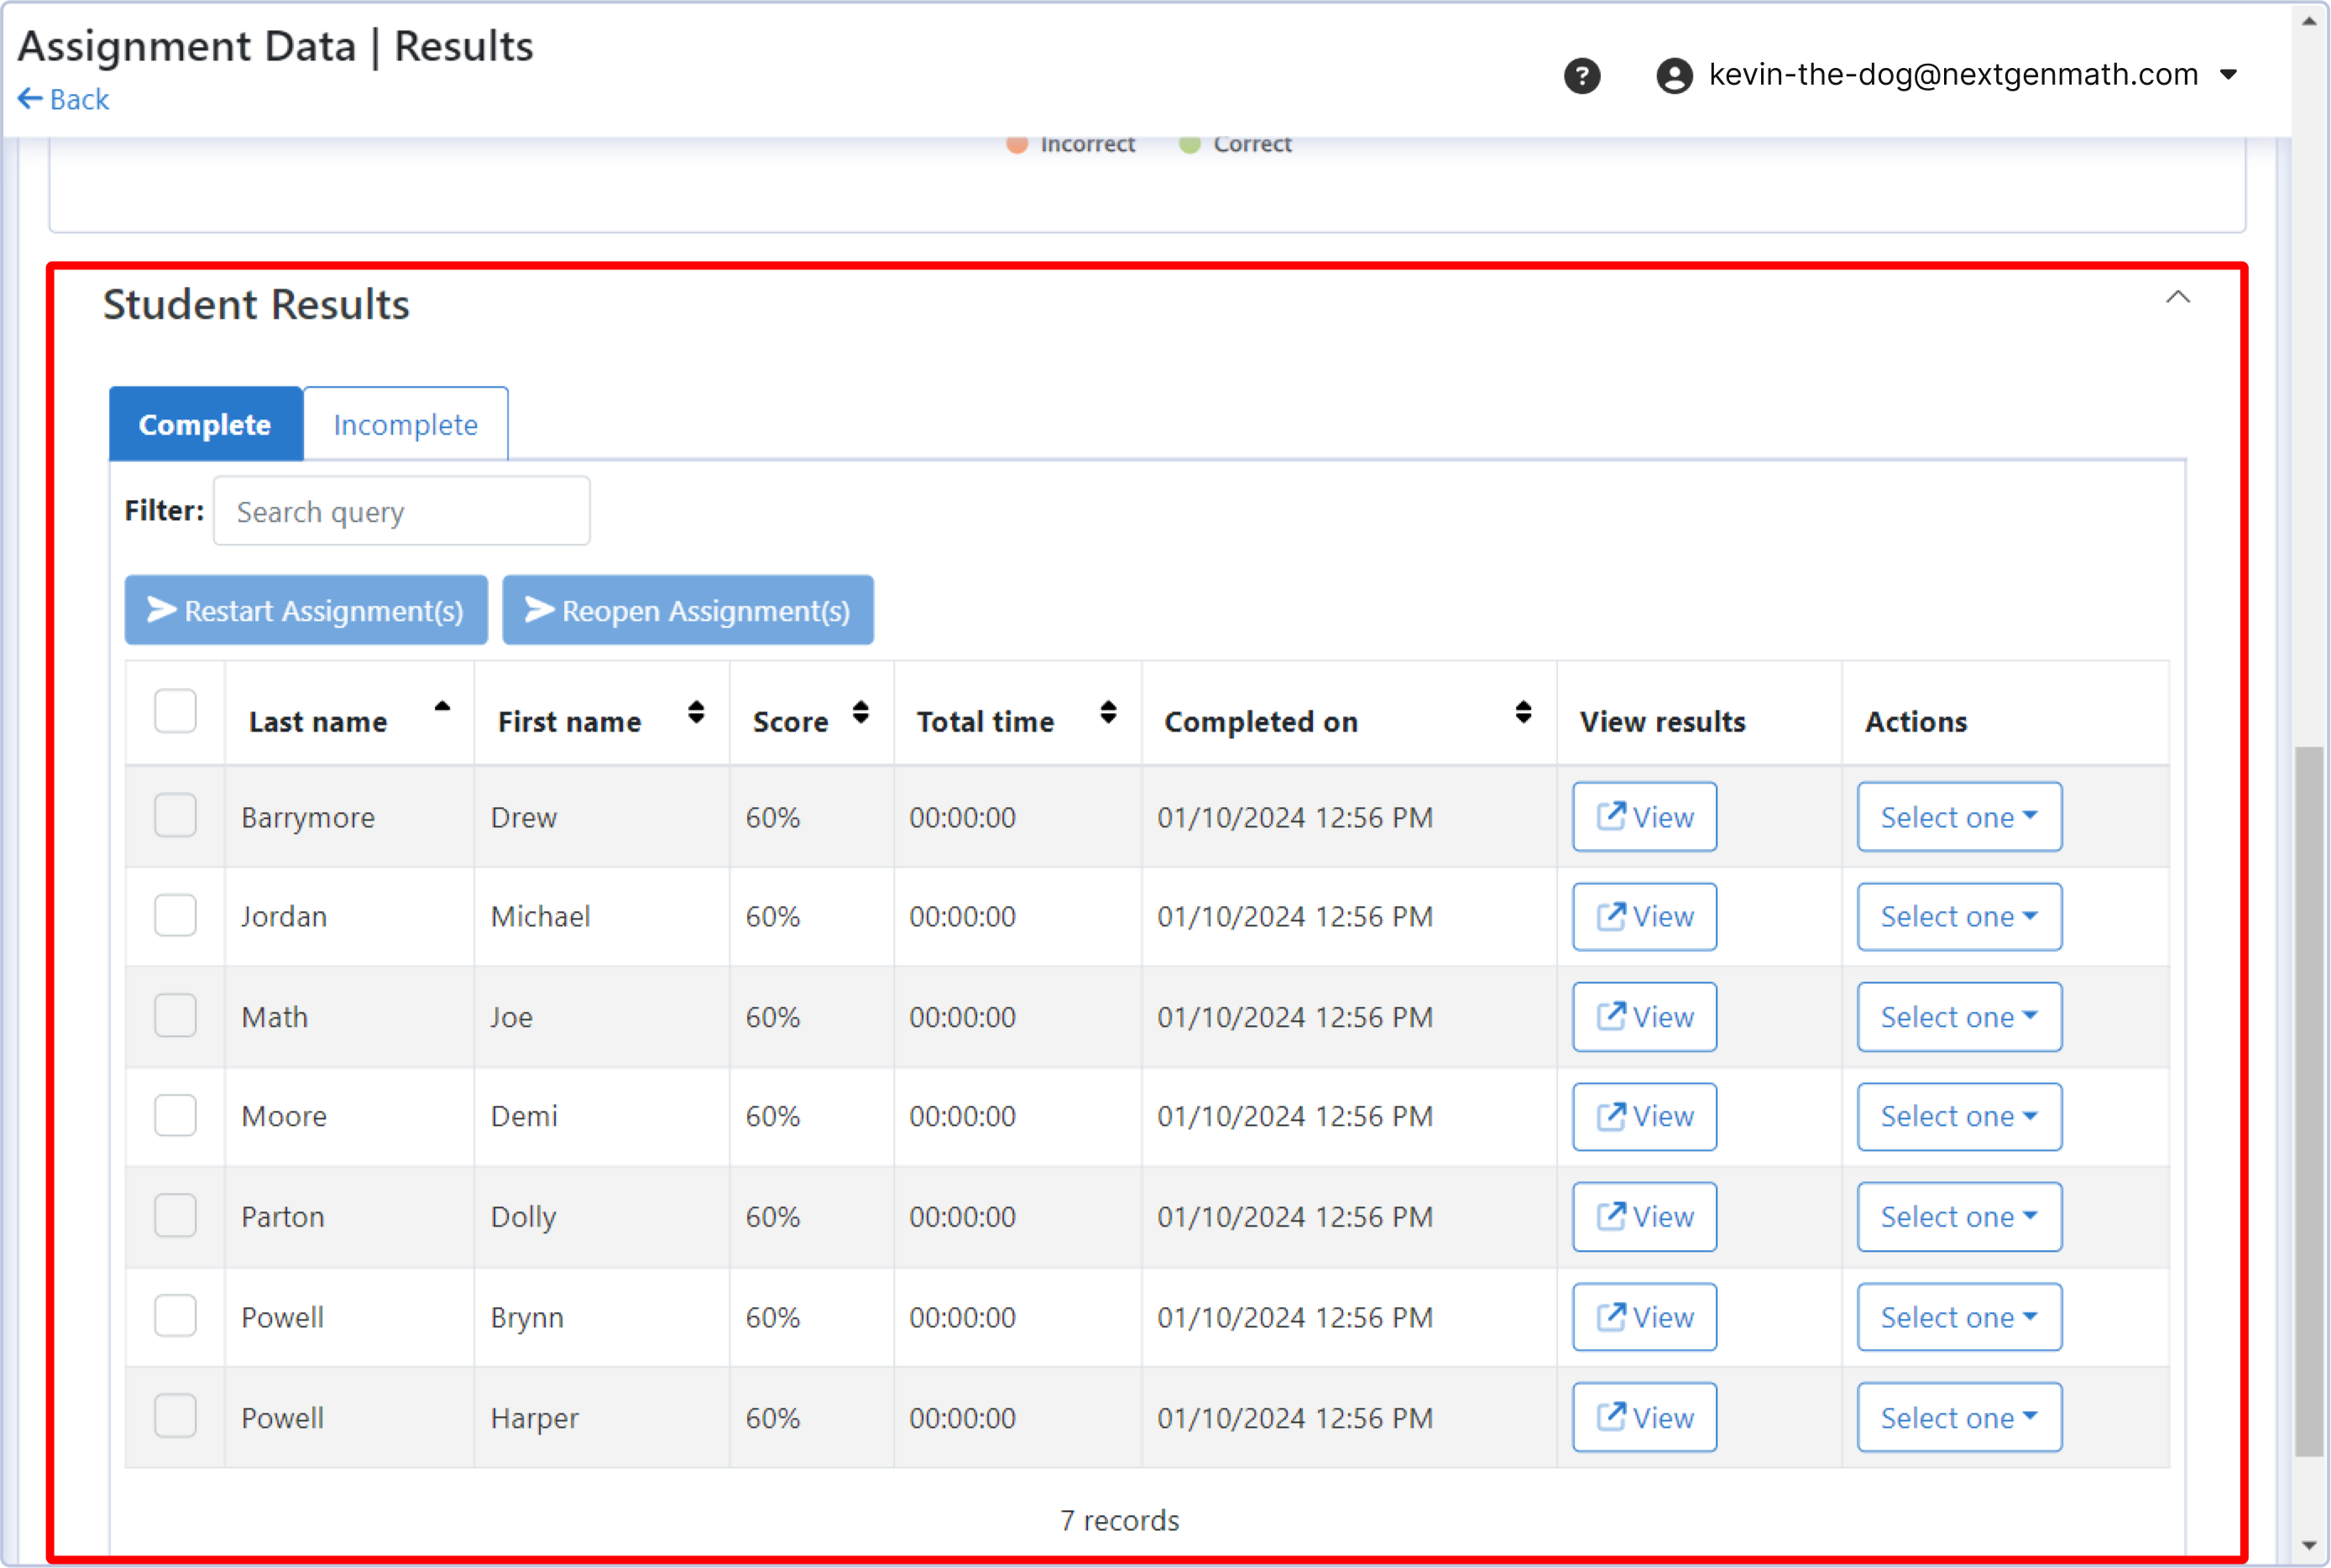Screen dimensions: 2331x1568
Task: Select Dolly Parton's row checkbox
Action: [175, 1215]
